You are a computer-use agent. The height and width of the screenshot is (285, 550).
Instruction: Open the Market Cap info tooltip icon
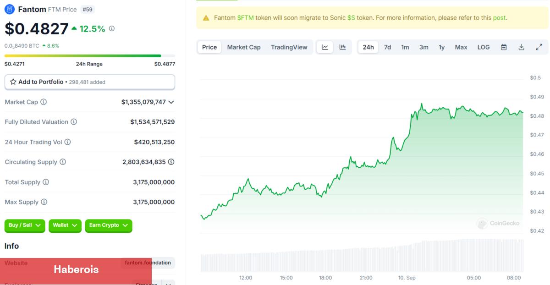pos(44,102)
